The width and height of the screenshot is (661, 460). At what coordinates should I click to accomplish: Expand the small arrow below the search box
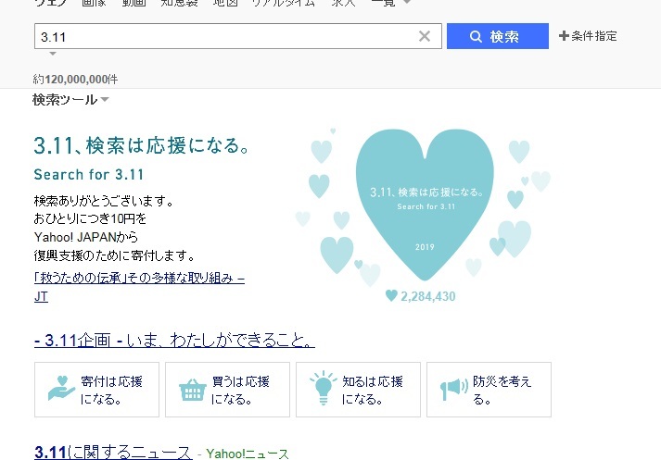tap(53, 54)
